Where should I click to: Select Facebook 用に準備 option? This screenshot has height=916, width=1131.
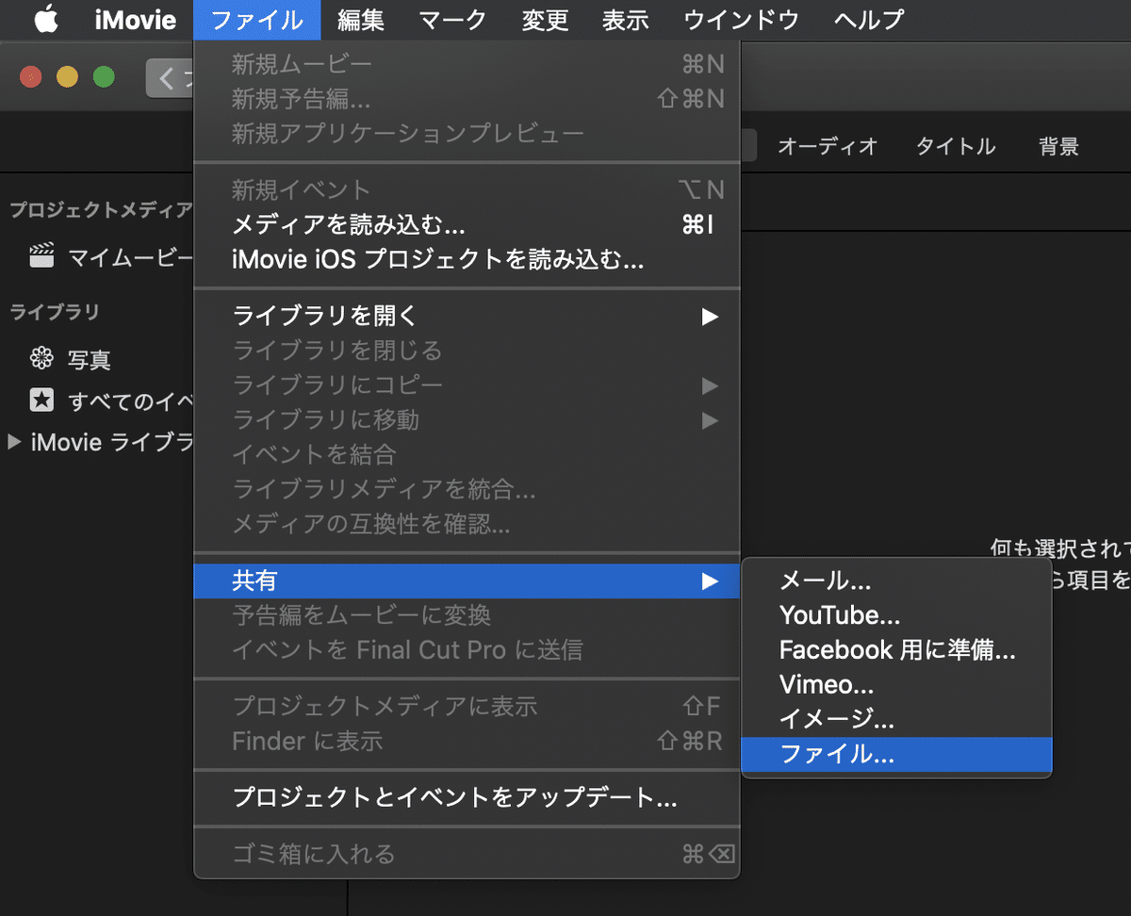[x=896, y=650]
